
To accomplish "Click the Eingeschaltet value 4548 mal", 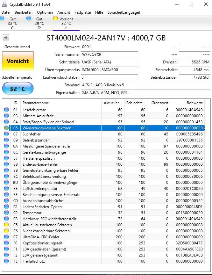I will 195,70.
